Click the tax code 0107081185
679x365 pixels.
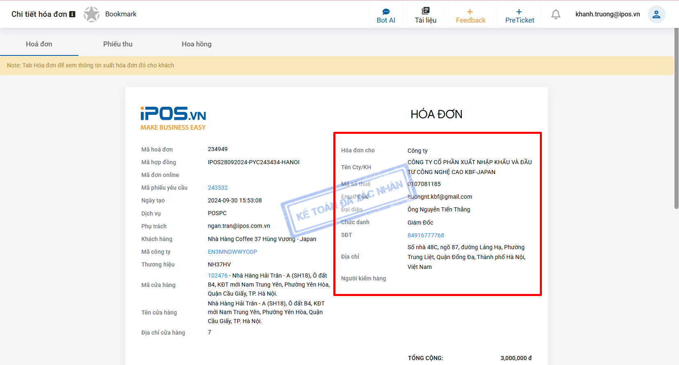pyautogui.click(x=424, y=184)
